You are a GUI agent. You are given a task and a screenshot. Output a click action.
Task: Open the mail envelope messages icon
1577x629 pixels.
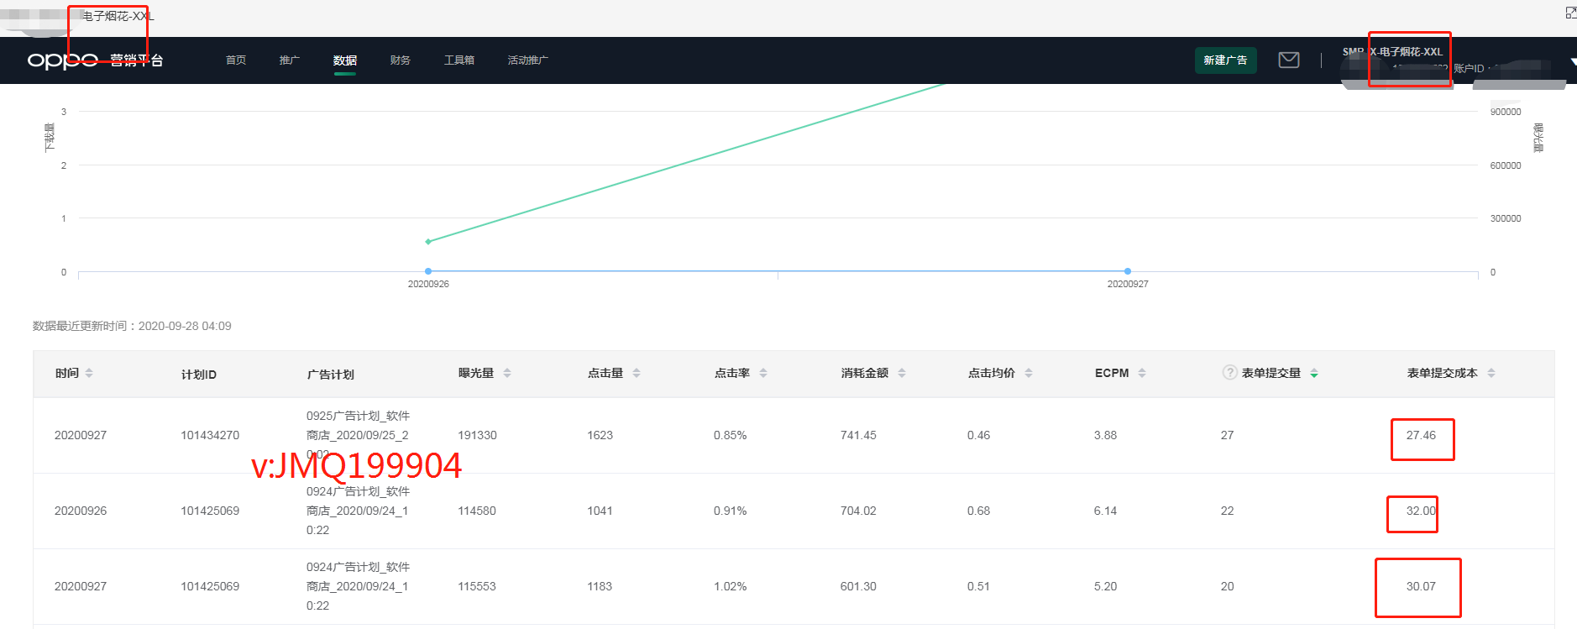tap(1288, 60)
